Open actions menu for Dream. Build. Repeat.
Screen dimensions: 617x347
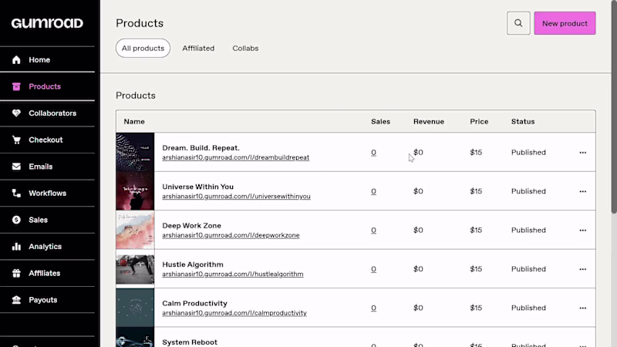tap(583, 153)
